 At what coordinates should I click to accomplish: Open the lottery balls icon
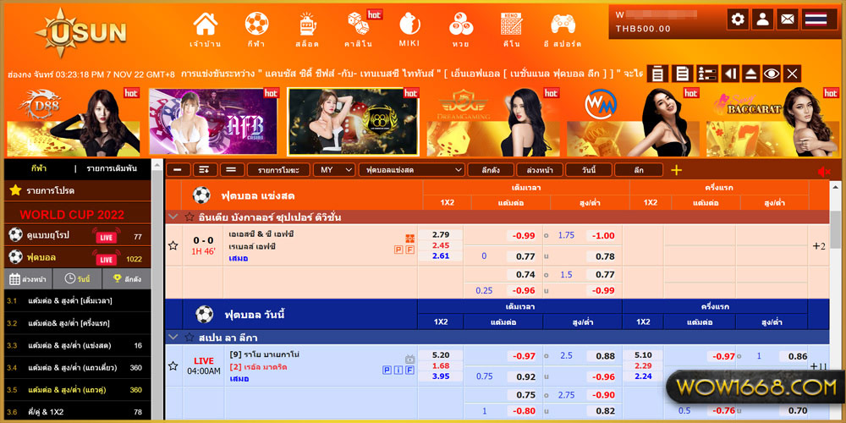coord(461,25)
